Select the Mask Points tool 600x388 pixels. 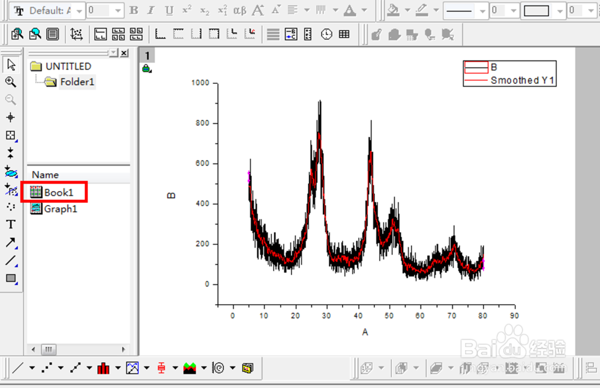point(11,171)
